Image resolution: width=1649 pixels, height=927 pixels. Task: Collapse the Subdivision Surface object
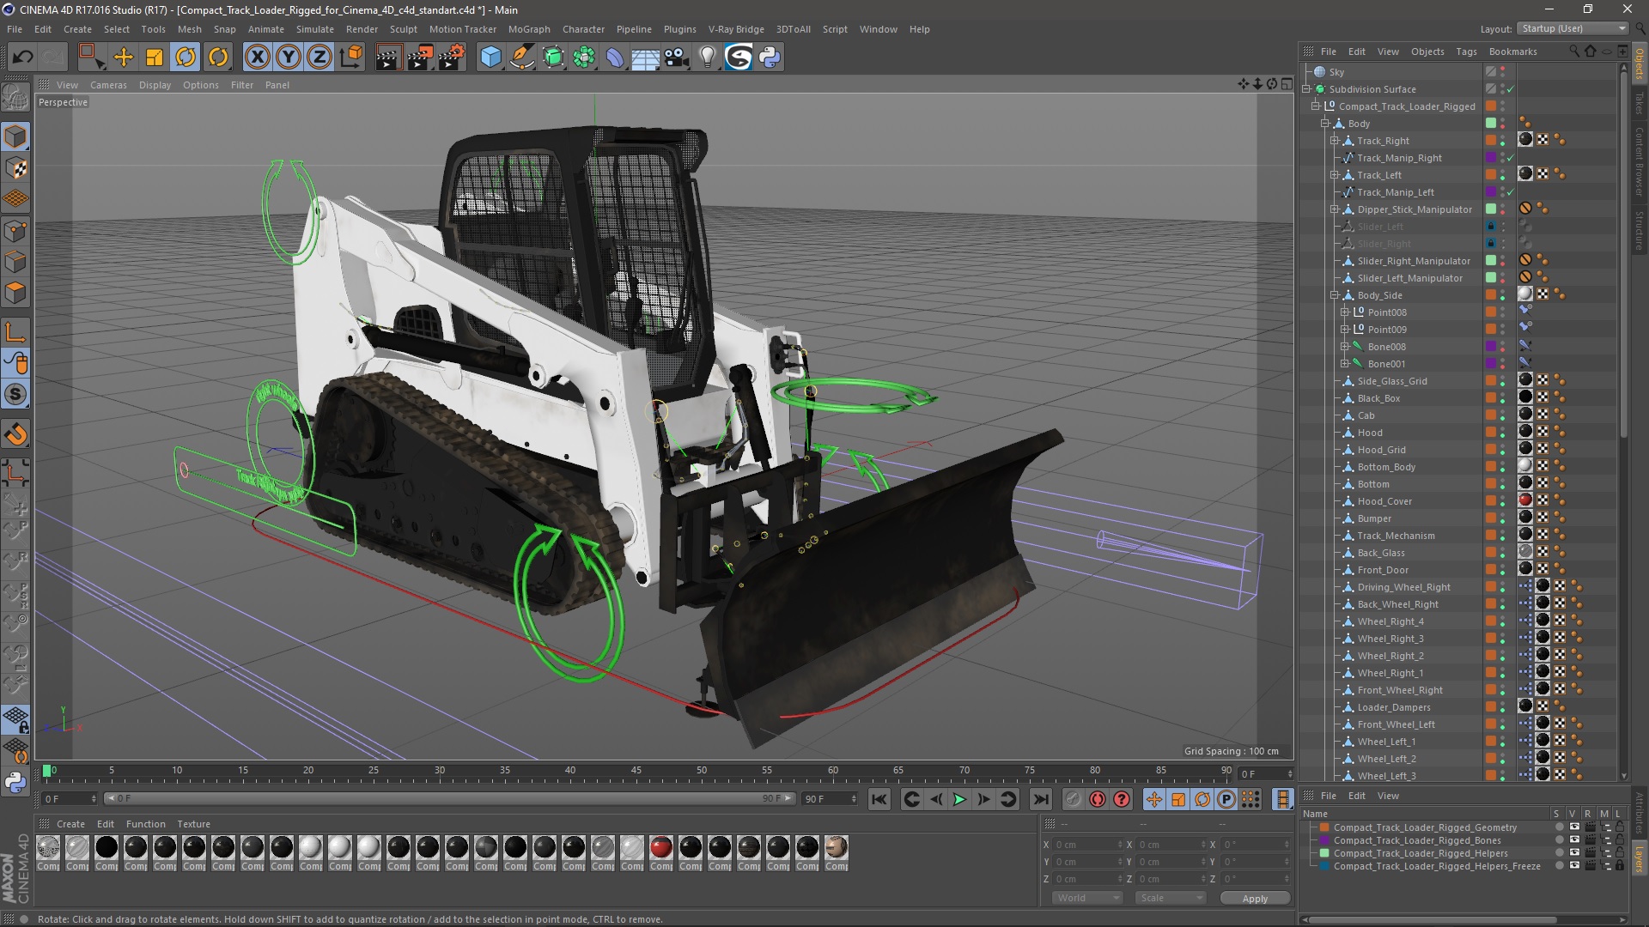tap(1306, 89)
